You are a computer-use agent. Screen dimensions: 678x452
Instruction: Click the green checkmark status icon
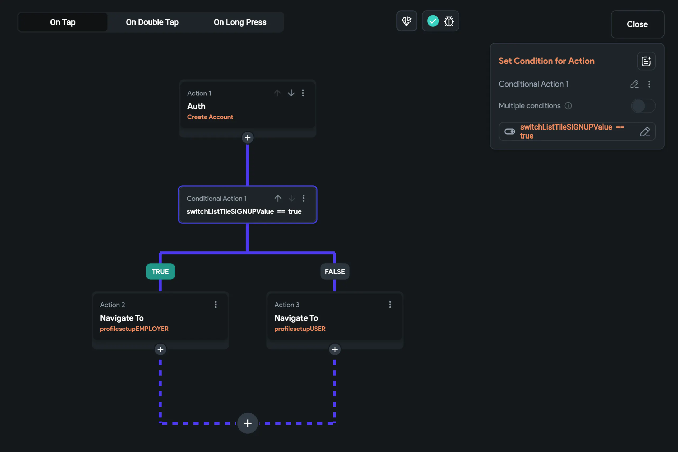tap(433, 21)
